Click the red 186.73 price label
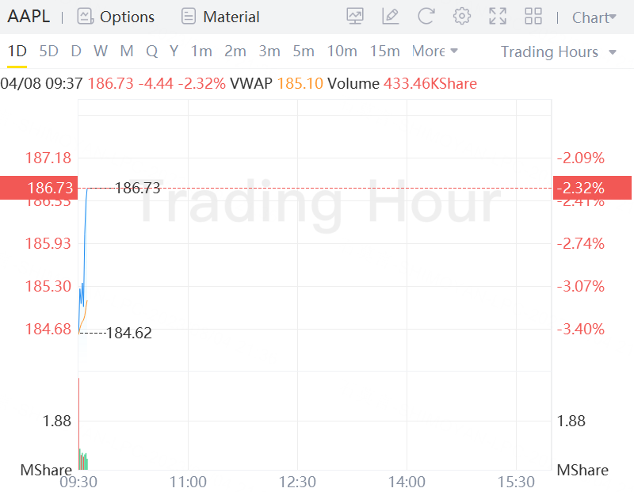 pyautogui.click(x=38, y=189)
